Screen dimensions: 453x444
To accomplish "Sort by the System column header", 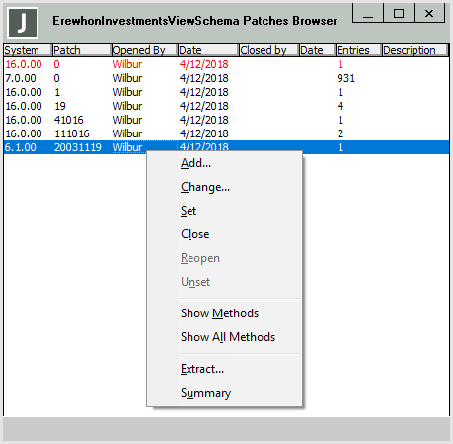I will (28, 50).
